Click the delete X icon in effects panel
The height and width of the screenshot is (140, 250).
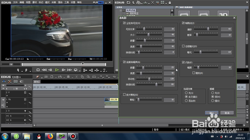(152, 2)
